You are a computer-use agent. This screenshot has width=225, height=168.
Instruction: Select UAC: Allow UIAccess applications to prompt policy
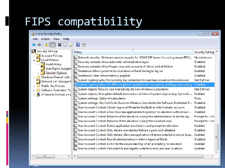pos(144,112)
